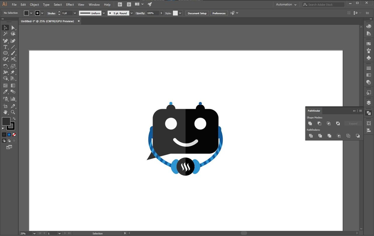Open the Layers panel icon

pyautogui.click(x=369, y=103)
